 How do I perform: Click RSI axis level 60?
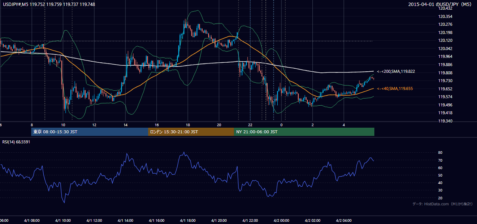(440, 168)
